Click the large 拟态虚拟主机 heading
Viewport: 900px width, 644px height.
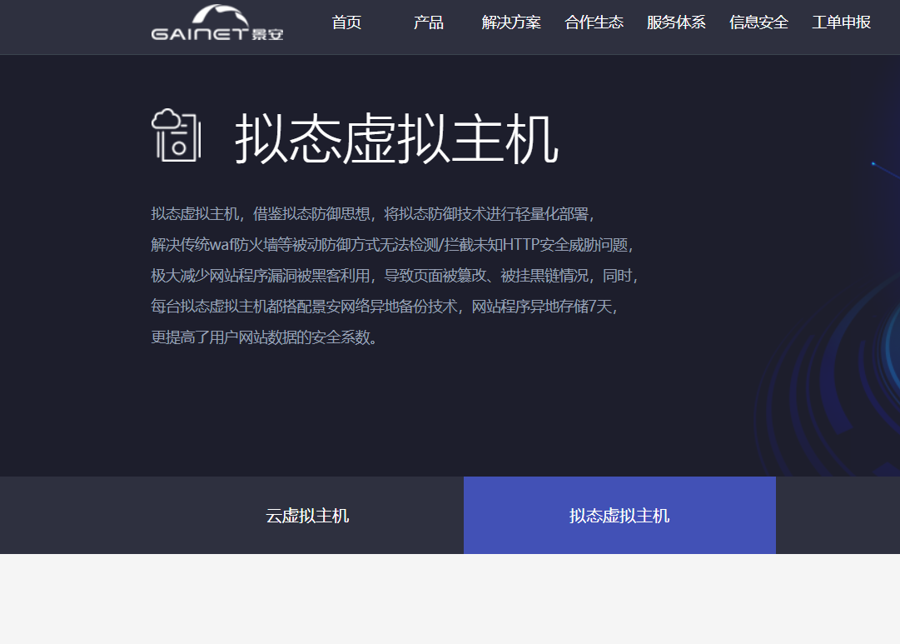pyautogui.click(x=396, y=139)
